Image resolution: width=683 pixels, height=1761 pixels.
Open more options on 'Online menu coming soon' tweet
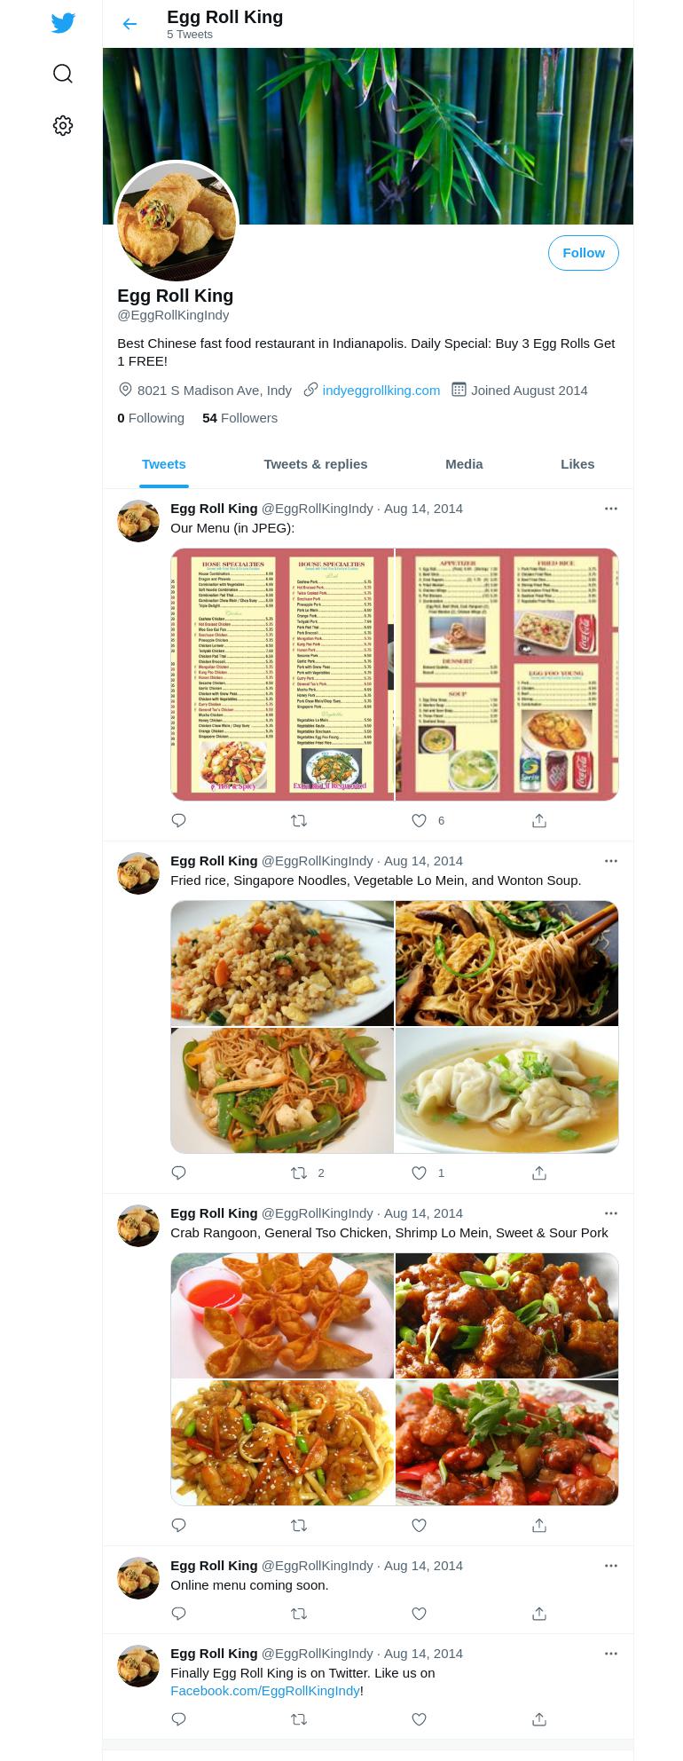[611, 1566]
